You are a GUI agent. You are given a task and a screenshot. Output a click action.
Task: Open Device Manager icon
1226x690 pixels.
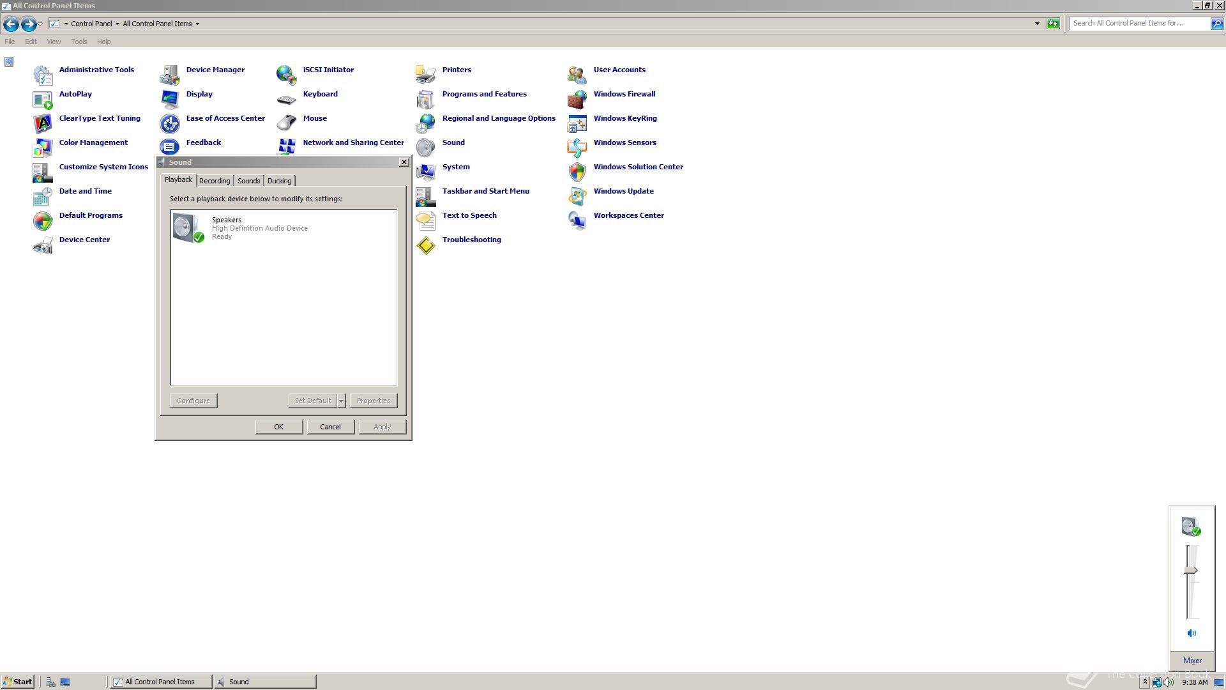(170, 75)
